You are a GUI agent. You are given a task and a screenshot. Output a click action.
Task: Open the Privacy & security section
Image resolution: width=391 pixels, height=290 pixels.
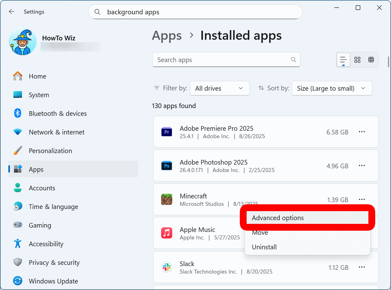pos(18,262)
